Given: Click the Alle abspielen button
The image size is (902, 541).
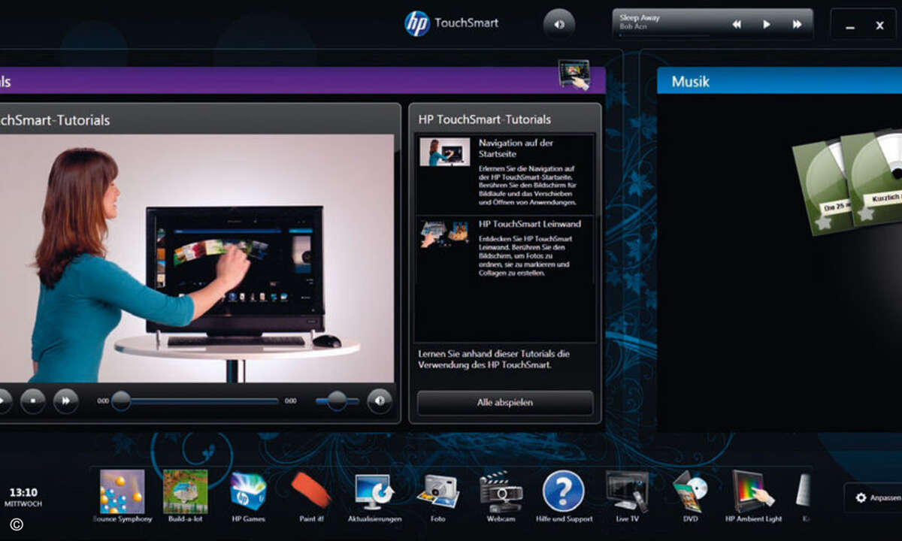Looking at the screenshot, I should pos(505,403).
